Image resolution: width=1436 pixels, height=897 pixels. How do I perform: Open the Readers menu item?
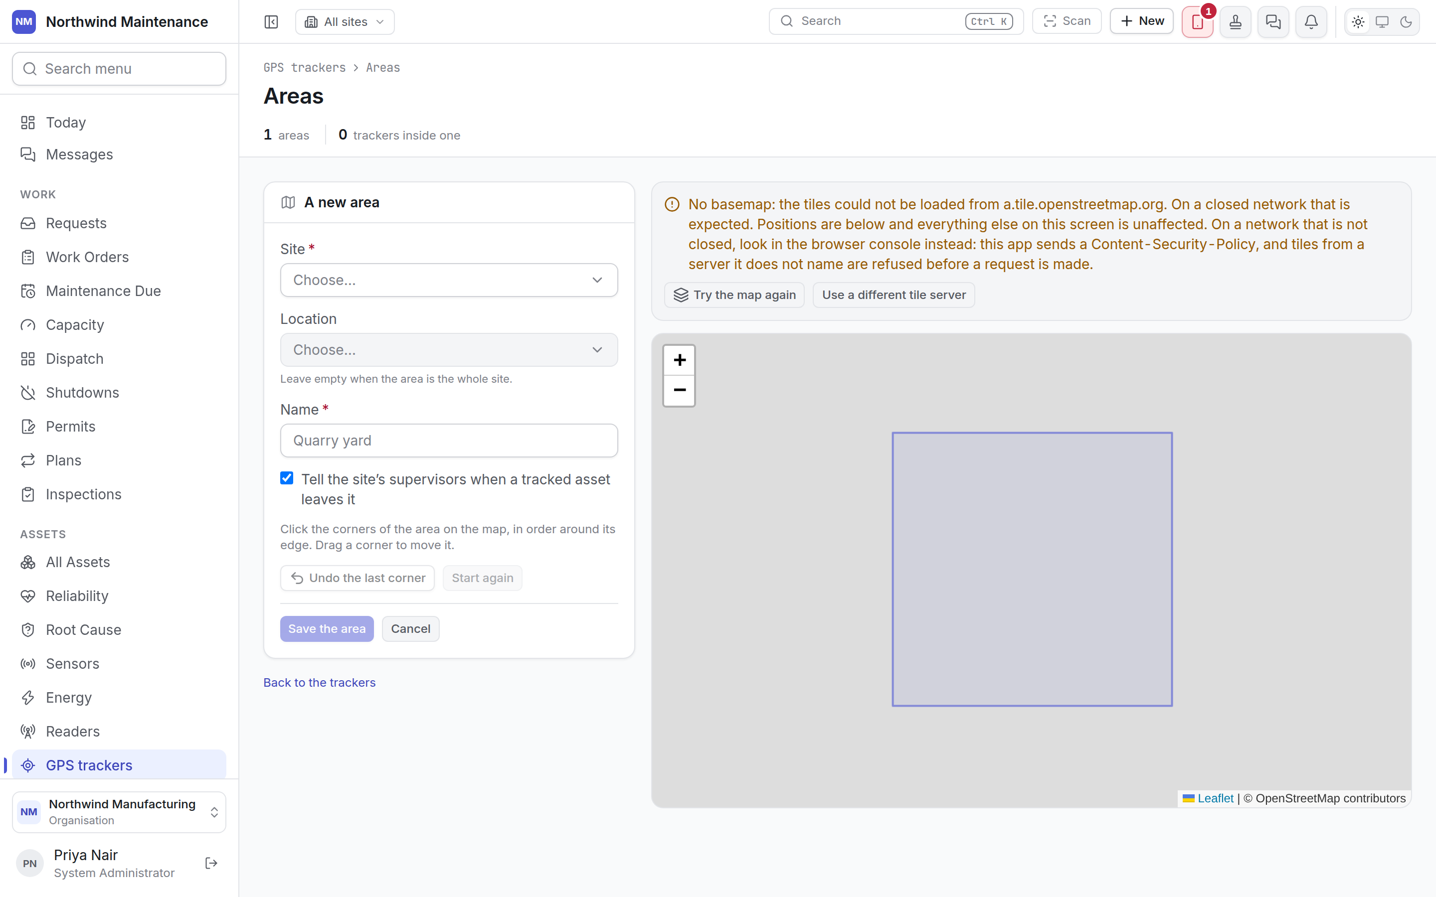[119, 732]
